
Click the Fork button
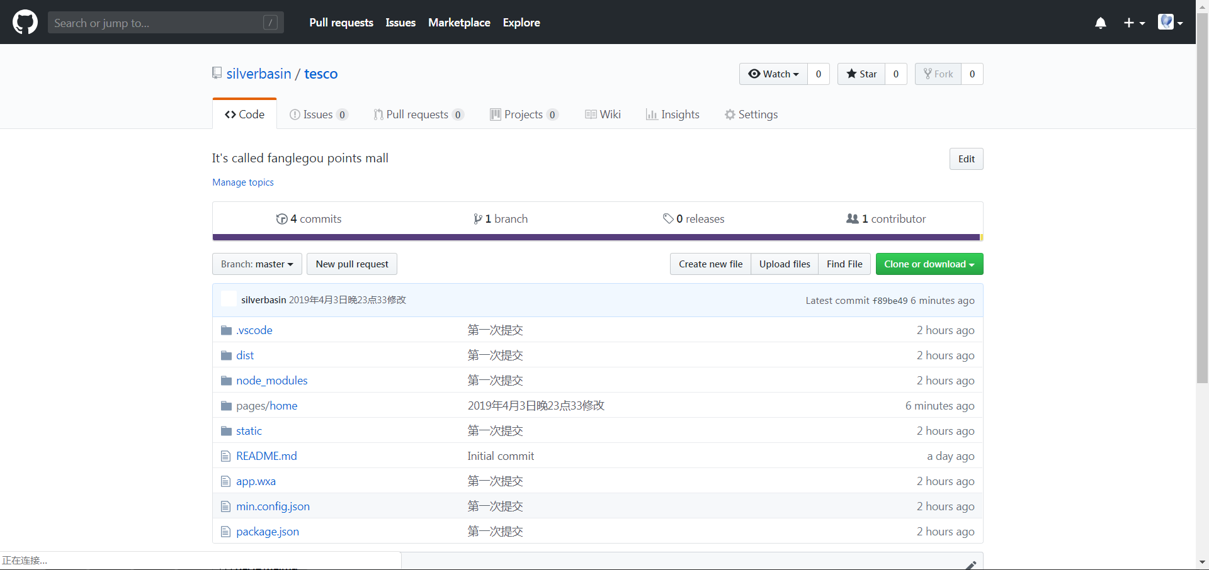coord(938,74)
